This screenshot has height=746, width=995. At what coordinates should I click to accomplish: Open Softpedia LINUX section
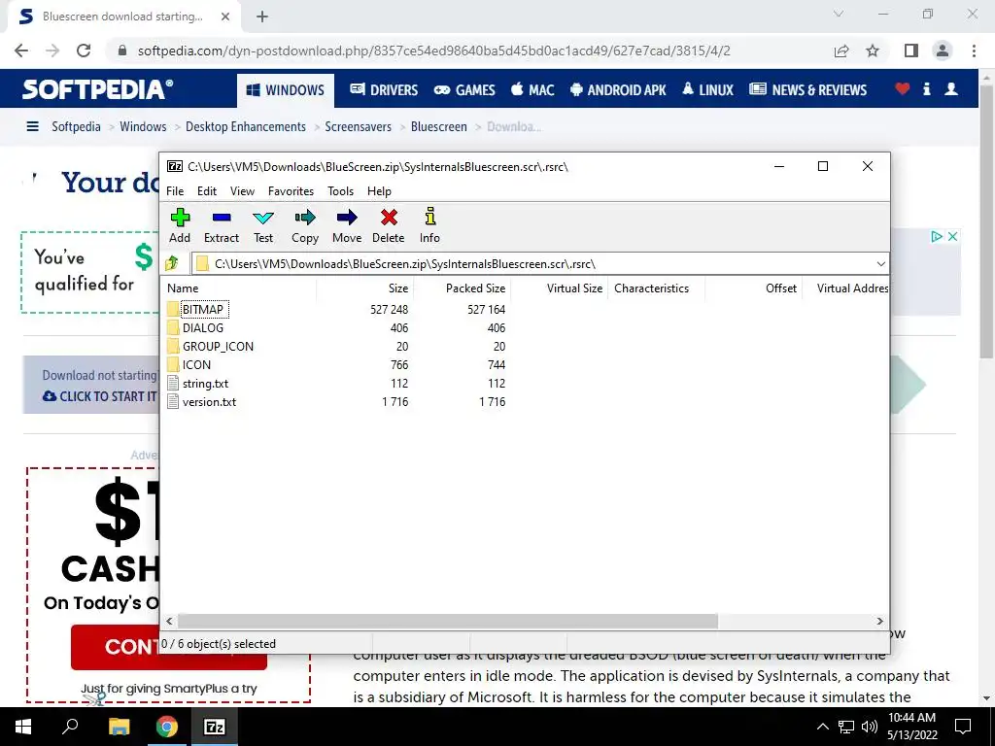tap(707, 90)
